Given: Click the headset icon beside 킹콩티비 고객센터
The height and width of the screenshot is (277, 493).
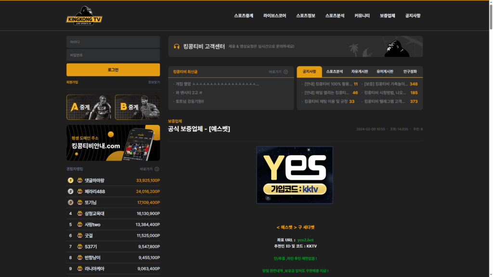Looking at the screenshot, I should click(177, 47).
